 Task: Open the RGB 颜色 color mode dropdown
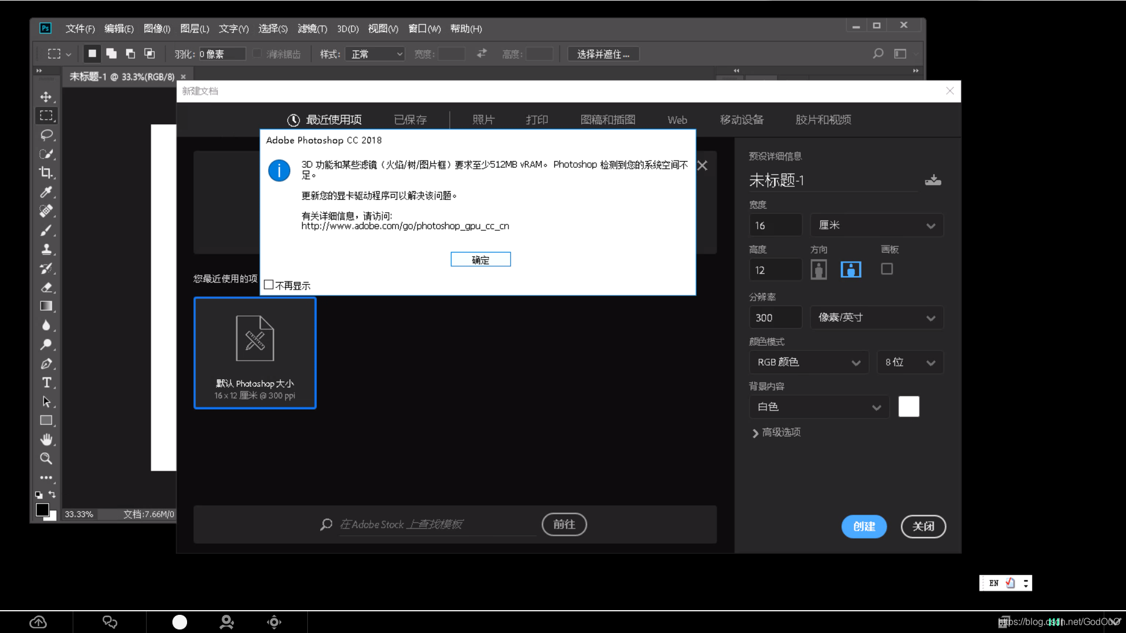click(x=809, y=362)
